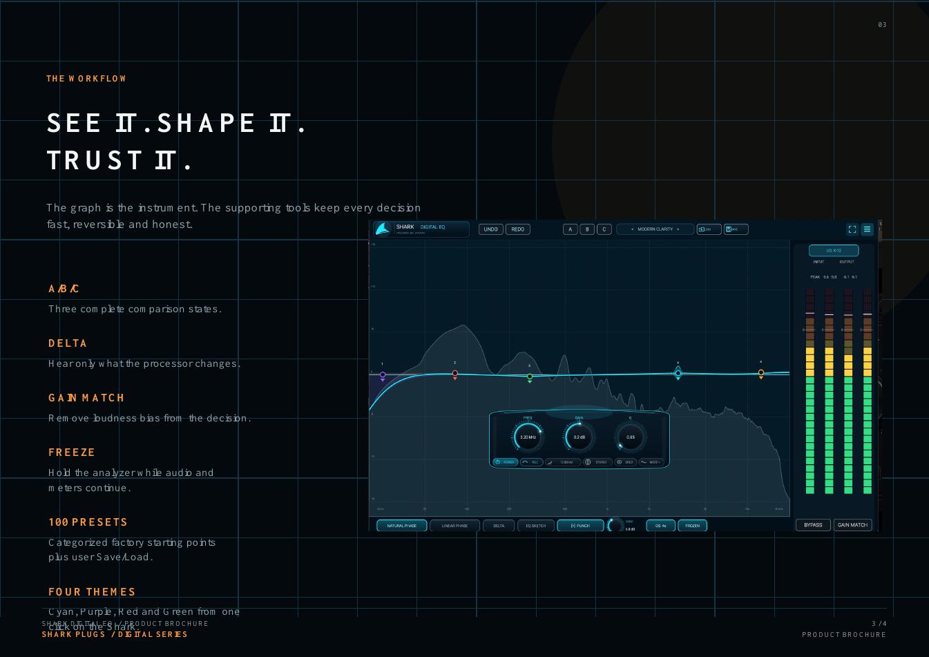The image size is (929, 657).
Task: Click the 'PRODUCT BROCHURE' footer text at right
Action: click(x=844, y=634)
